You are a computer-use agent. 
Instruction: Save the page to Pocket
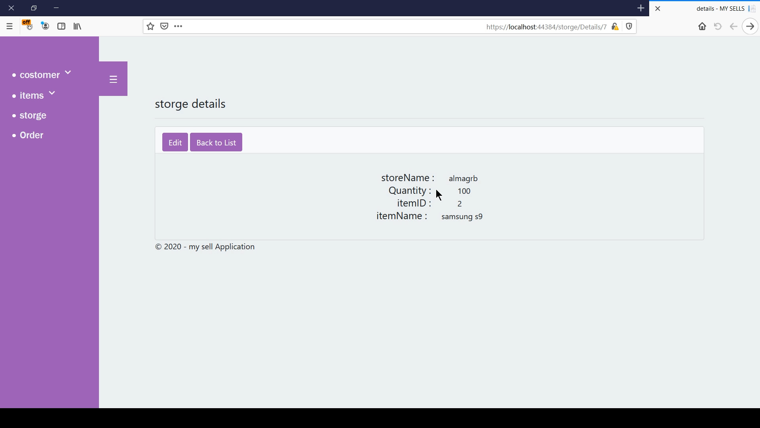pos(164,26)
